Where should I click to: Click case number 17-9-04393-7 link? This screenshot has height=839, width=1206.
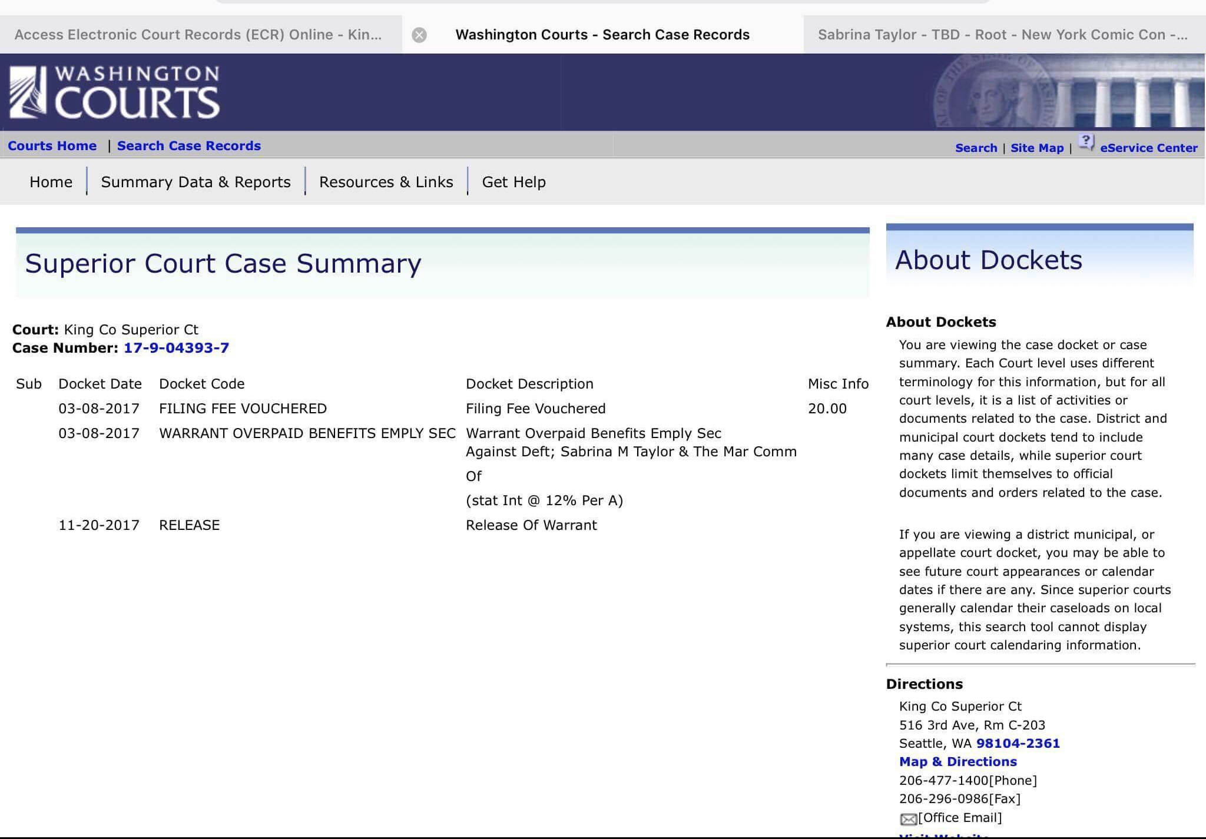point(176,348)
